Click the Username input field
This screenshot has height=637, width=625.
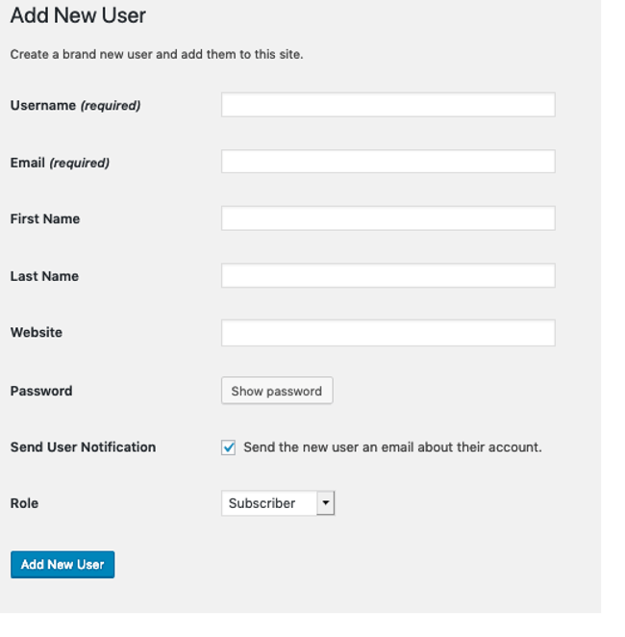click(387, 105)
